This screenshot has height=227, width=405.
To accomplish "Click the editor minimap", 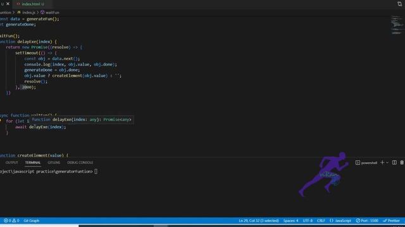I will pyautogui.click(x=397, y=25).
